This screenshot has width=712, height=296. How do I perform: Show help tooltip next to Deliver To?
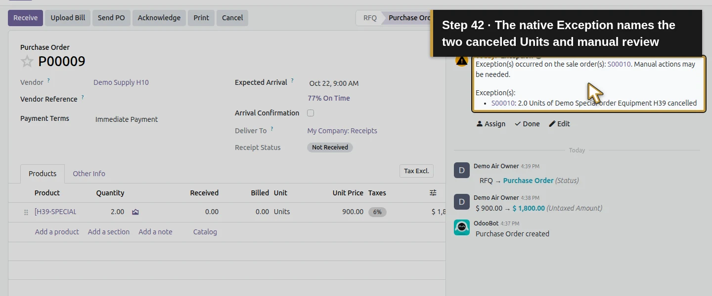[x=271, y=129]
